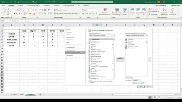Click the Форматировать как таблицу icon
This screenshot has height=102, width=182.
coord(117,10)
